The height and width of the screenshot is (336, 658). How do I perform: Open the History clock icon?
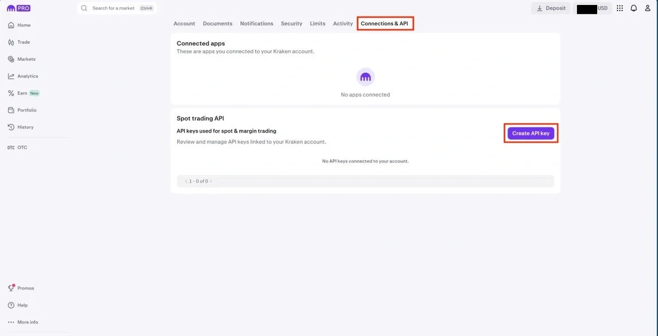[11, 127]
